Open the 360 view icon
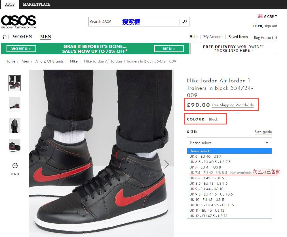Viewport: 287px width, 237px height. click(x=15, y=166)
